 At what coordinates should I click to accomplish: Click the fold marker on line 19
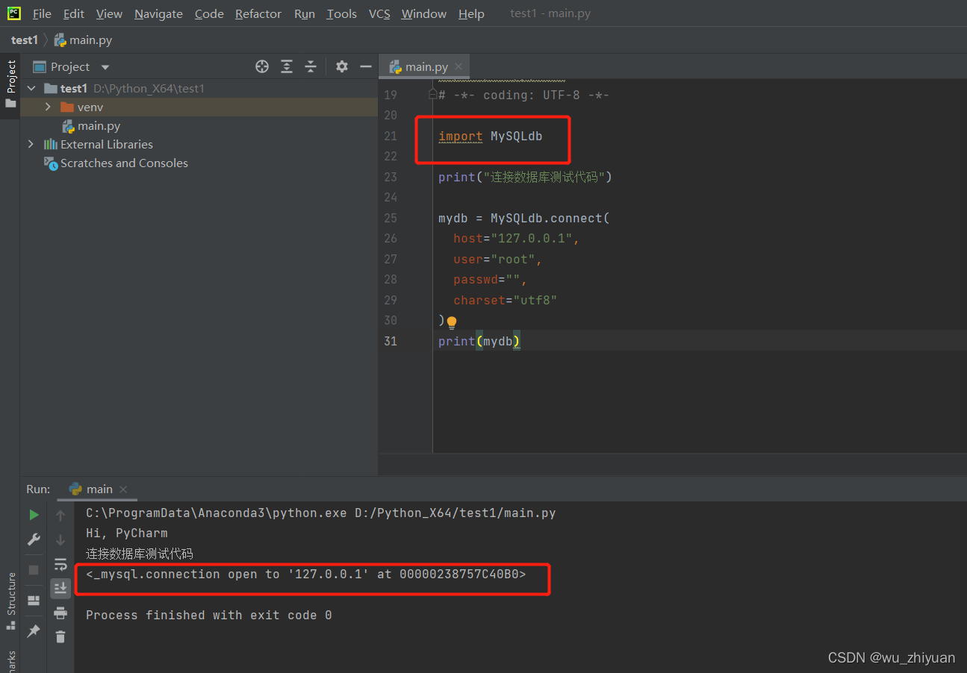(432, 95)
